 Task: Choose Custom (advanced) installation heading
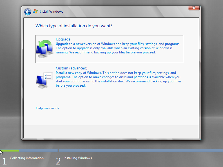pos(72,68)
